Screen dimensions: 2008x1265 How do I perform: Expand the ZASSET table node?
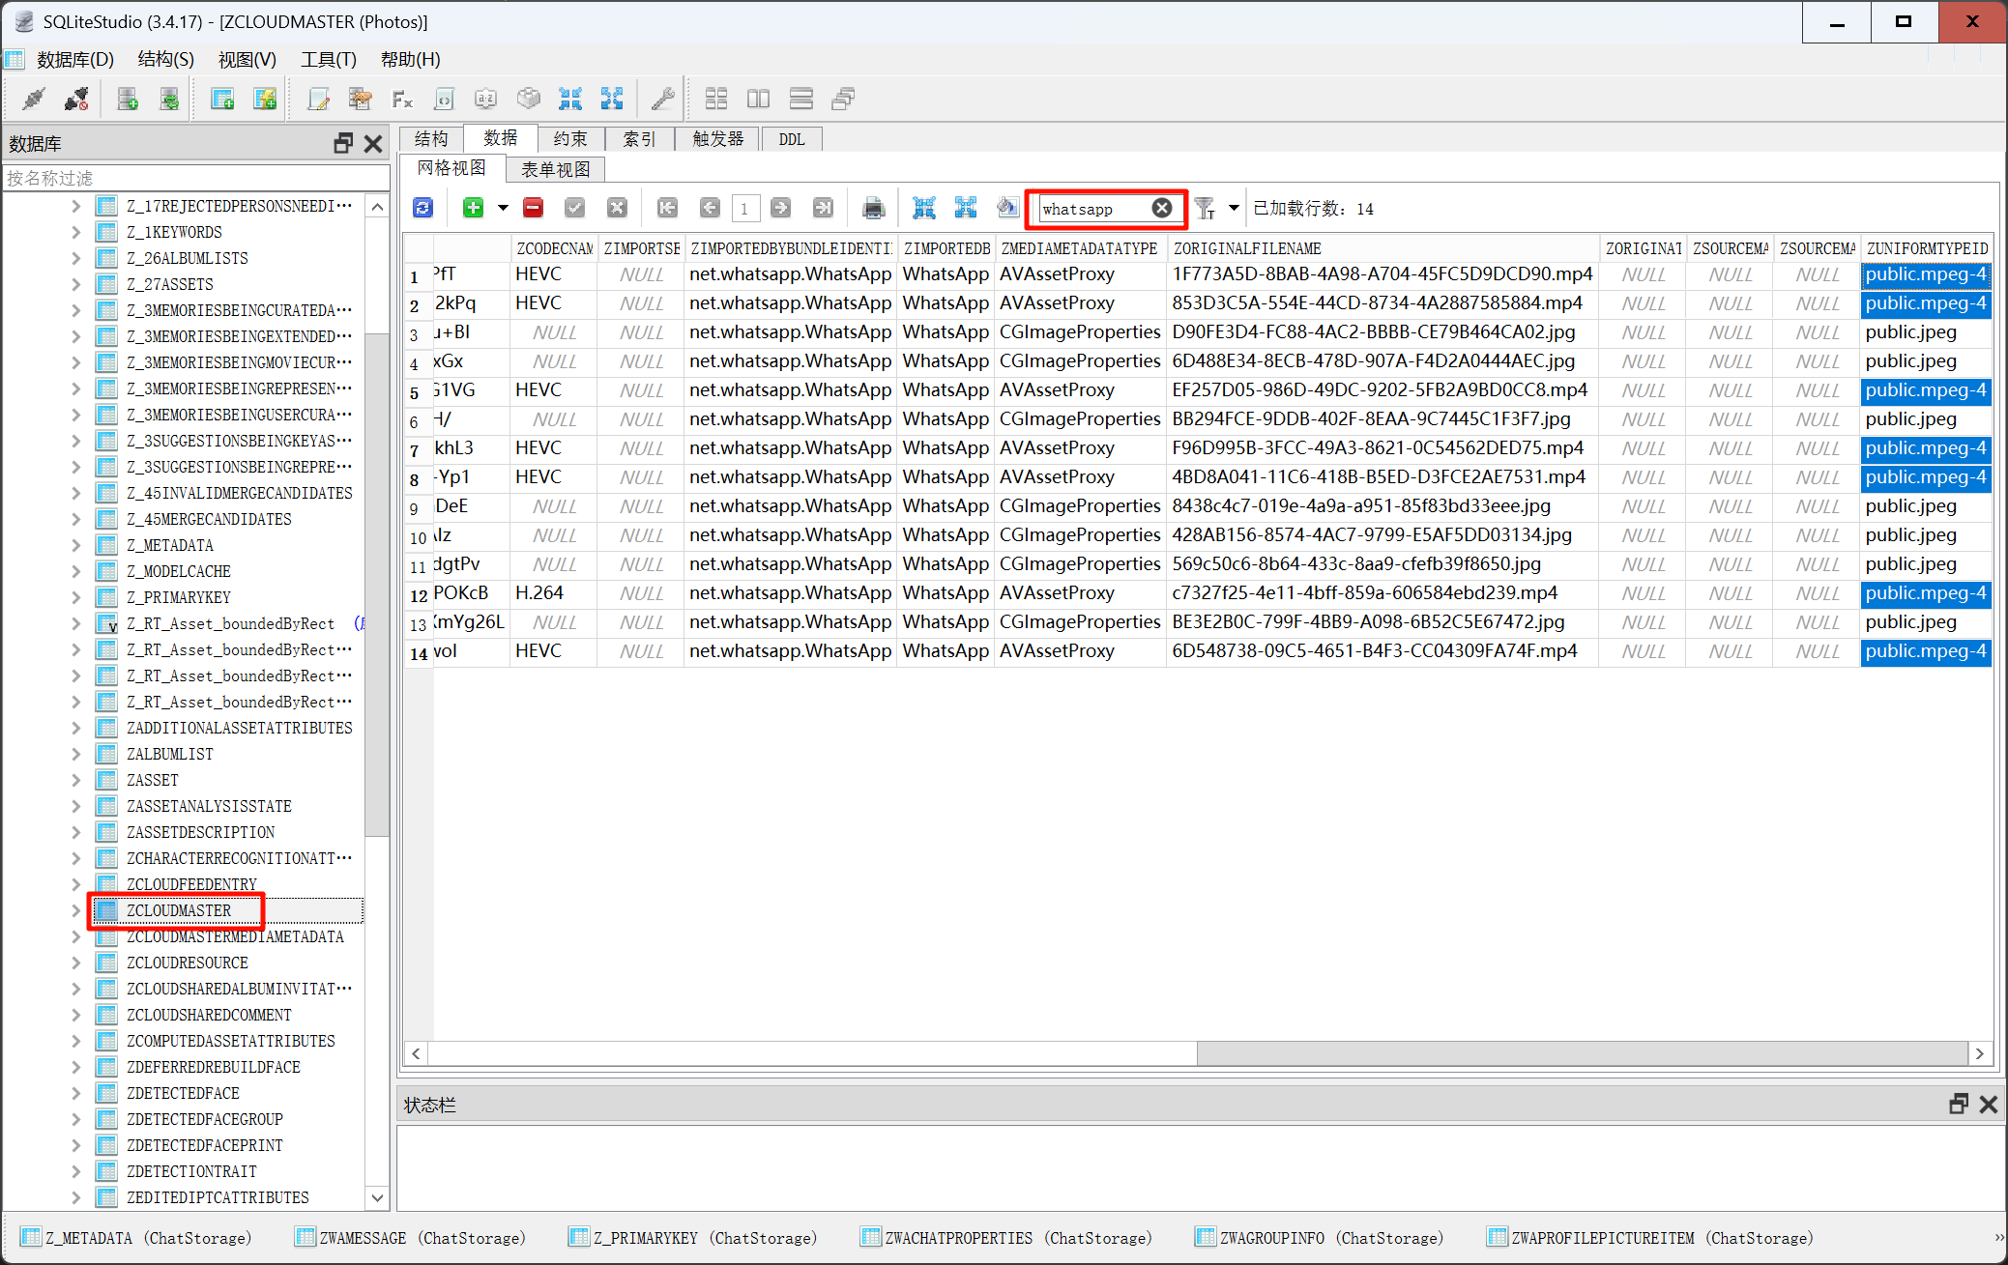point(76,780)
